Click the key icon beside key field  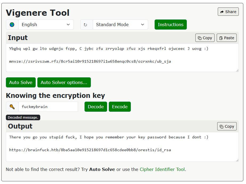pos(12,107)
